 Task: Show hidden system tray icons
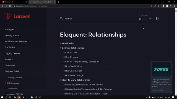147,97
